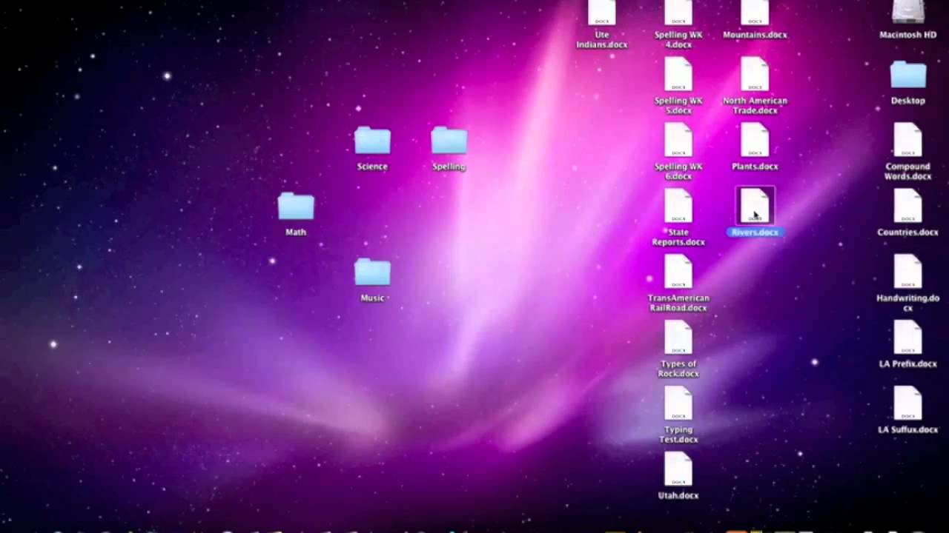Select the State Reports.docx file
Viewport: 949px width, 533px height.
coord(678,207)
